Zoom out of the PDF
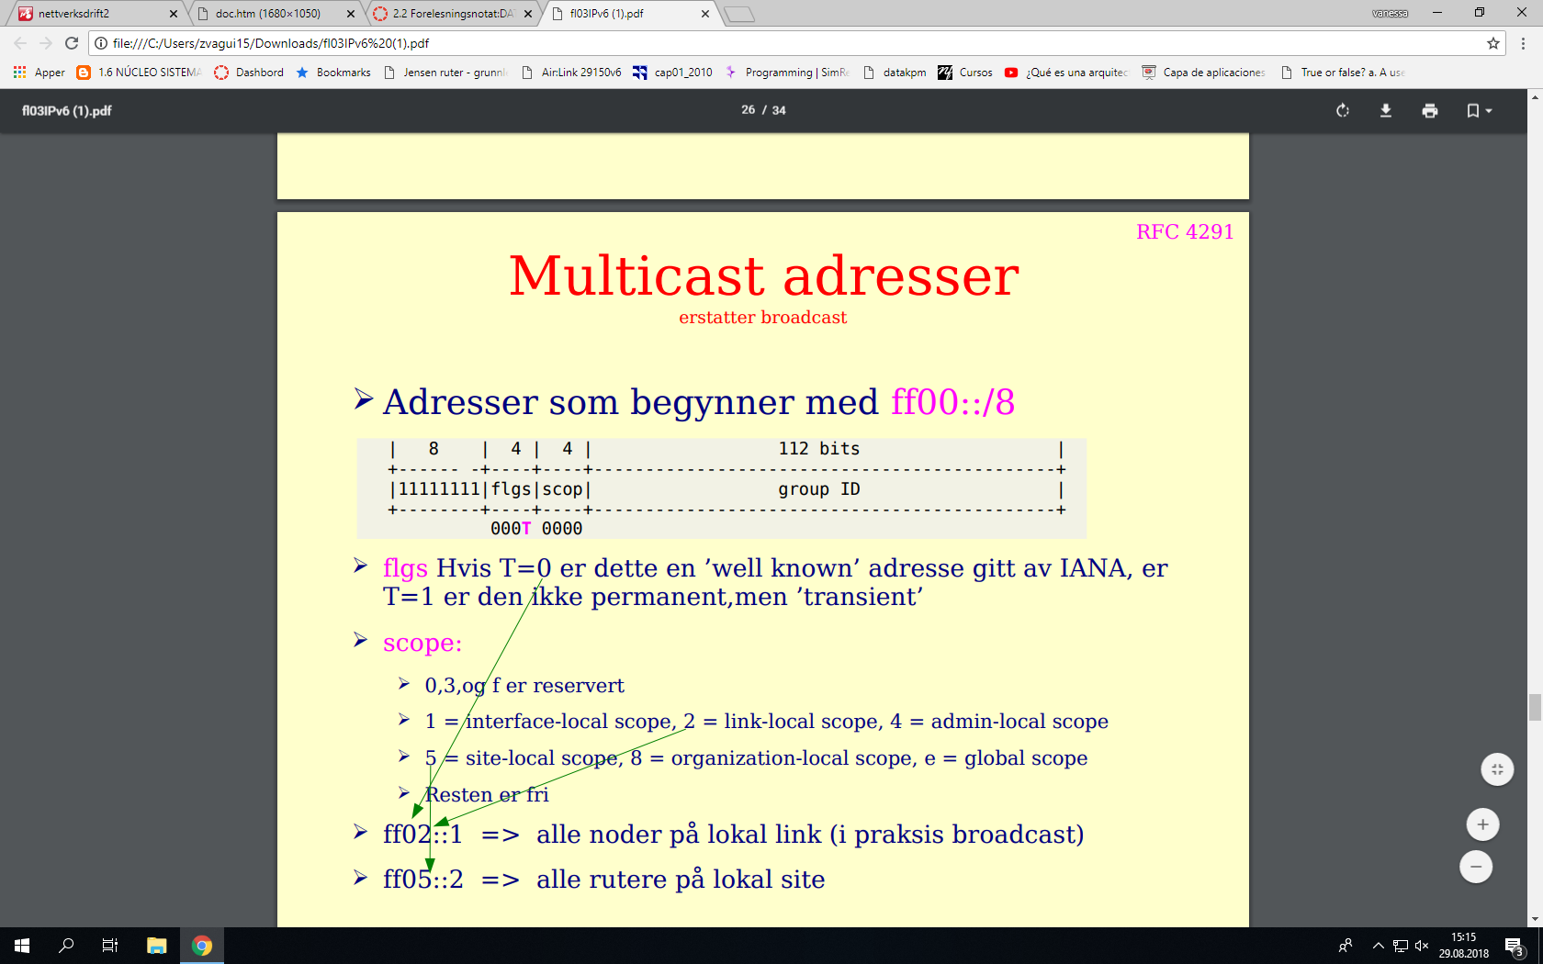Viewport: 1543px width, 964px height. [x=1476, y=867]
